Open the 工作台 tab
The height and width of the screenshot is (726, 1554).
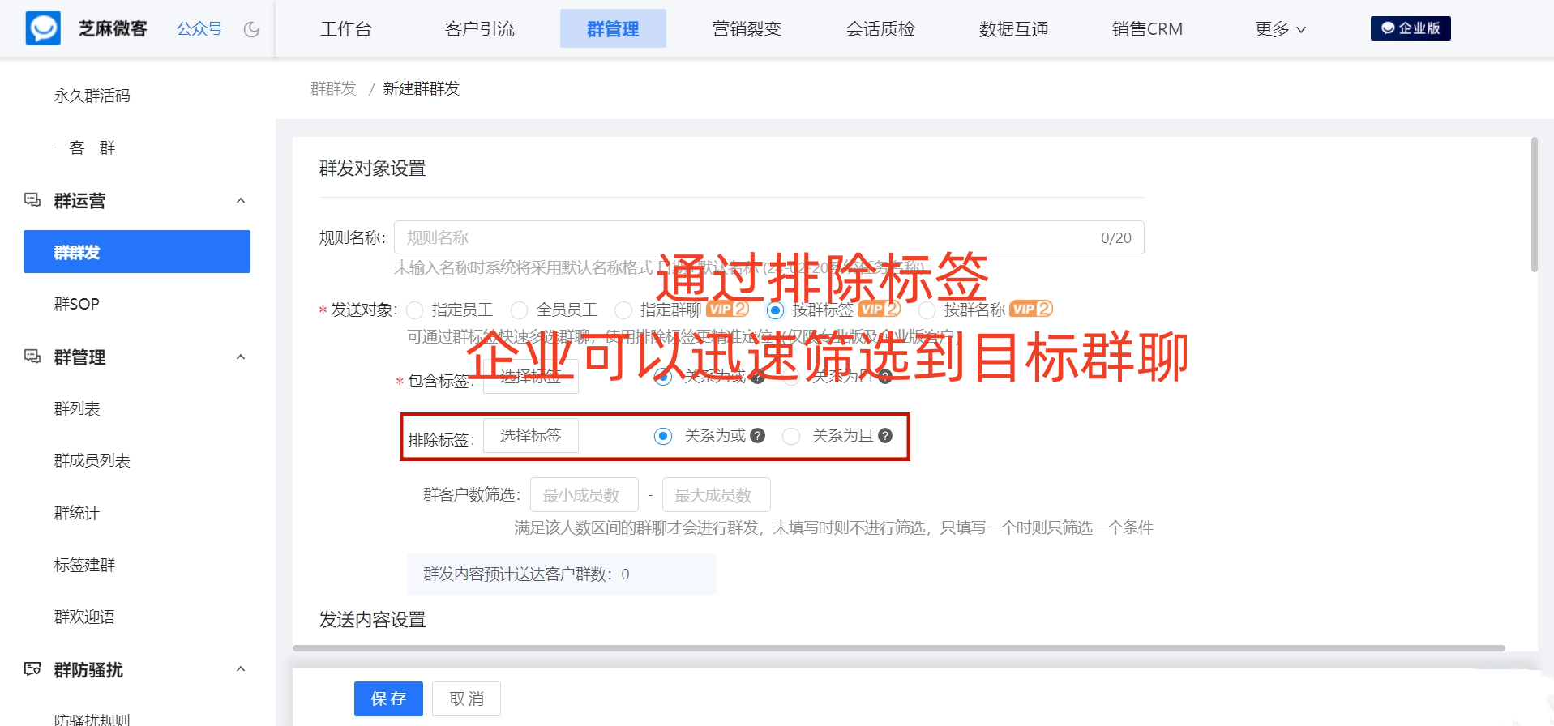coord(346,29)
